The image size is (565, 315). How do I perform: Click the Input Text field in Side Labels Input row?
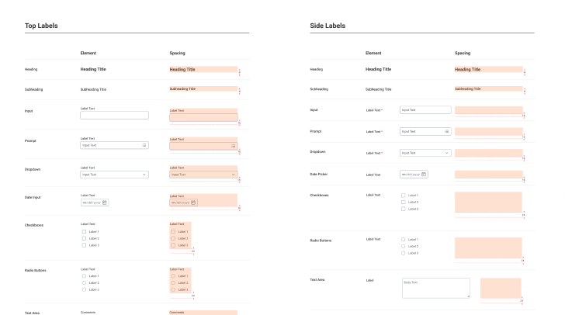tap(425, 110)
